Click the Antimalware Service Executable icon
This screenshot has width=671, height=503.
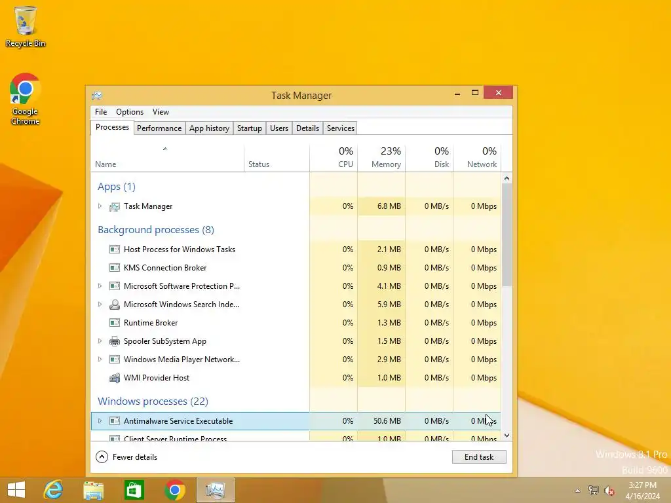pos(114,421)
